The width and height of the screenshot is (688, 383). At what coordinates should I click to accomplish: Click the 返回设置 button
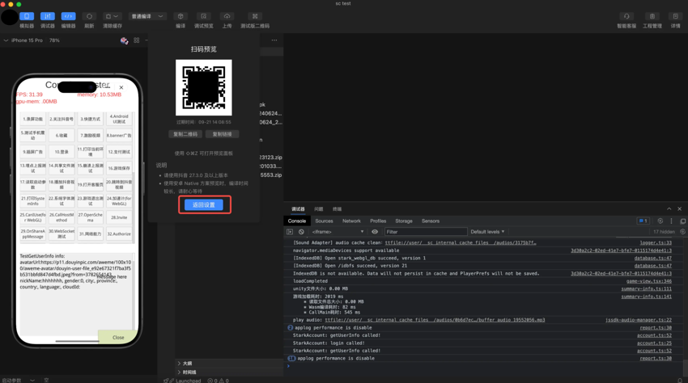pyautogui.click(x=204, y=205)
